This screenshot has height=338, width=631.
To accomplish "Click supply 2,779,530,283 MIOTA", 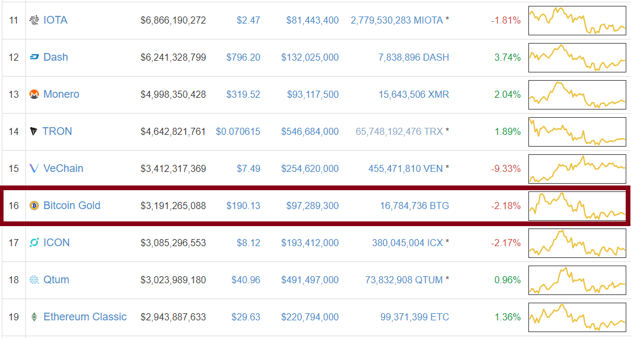I will [x=397, y=20].
